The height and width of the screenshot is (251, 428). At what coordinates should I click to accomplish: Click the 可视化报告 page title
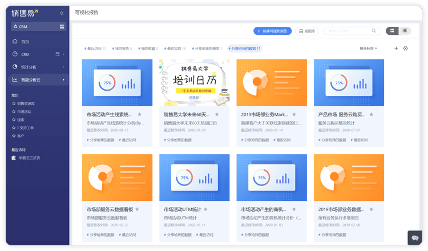point(87,13)
